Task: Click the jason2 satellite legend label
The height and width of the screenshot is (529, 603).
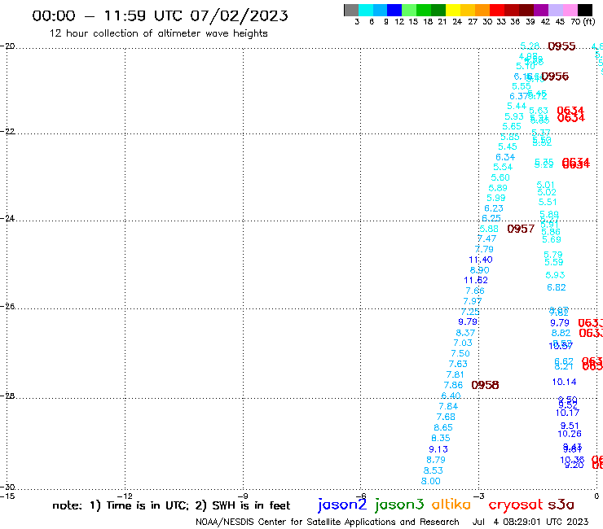Action: pyautogui.click(x=342, y=505)
